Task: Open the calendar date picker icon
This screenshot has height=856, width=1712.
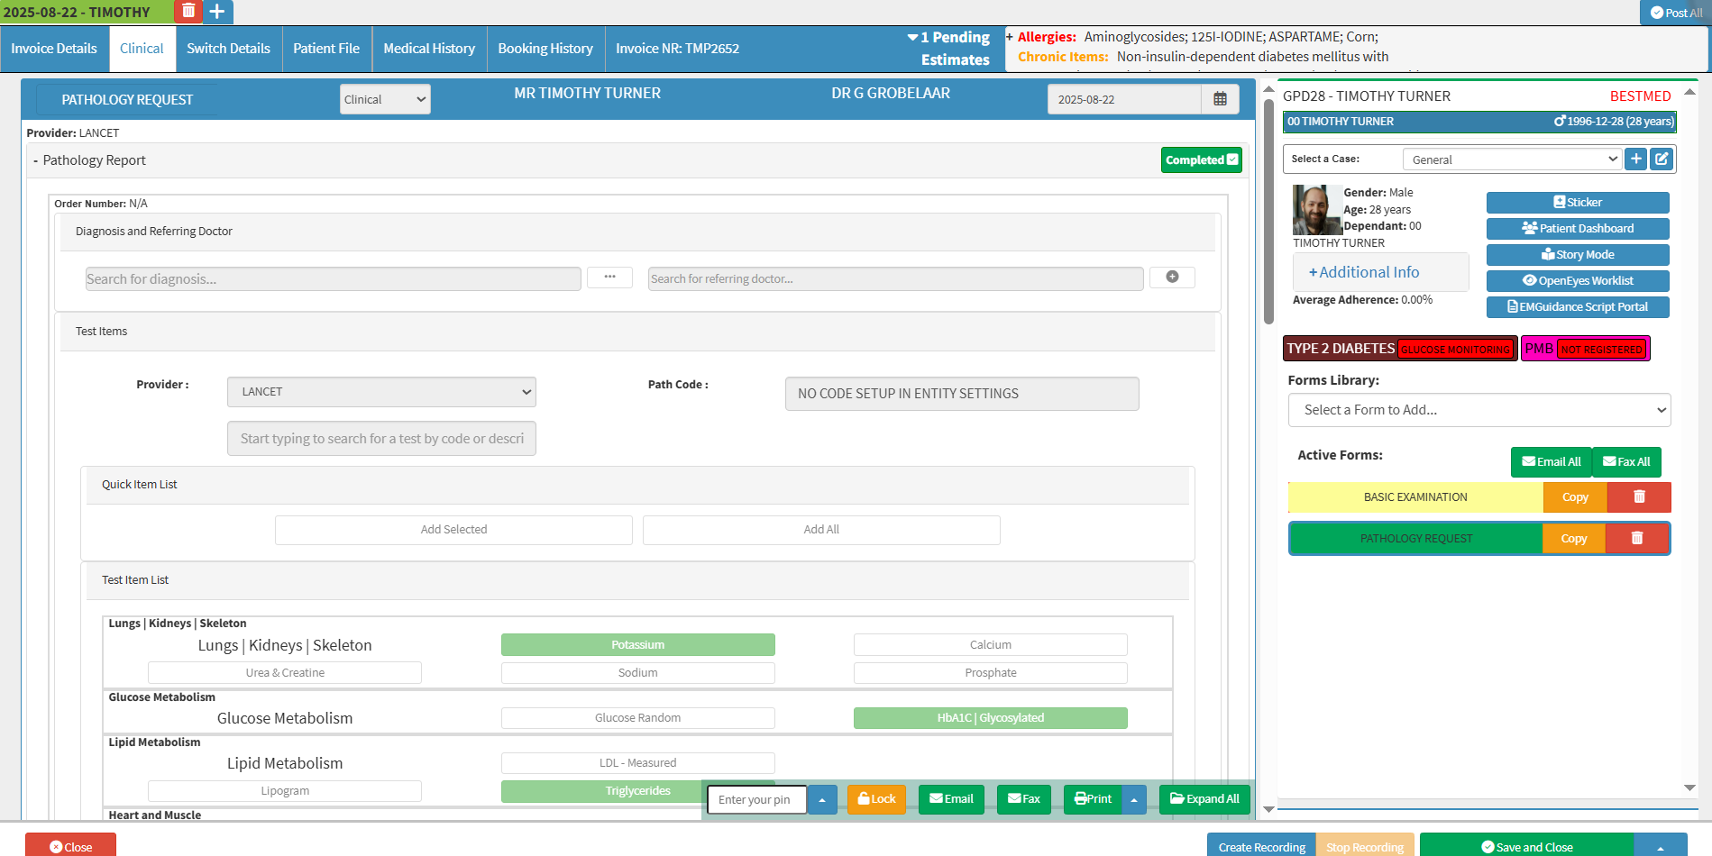Action: pos(1220,99)
